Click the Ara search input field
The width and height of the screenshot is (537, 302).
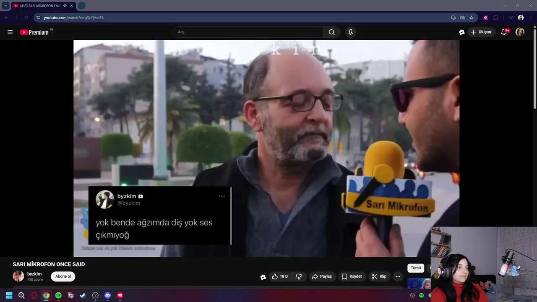(248, 32)
